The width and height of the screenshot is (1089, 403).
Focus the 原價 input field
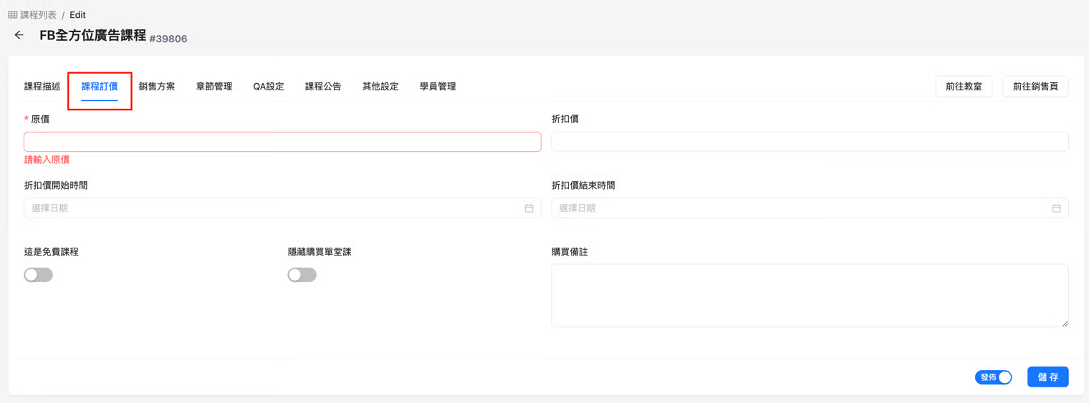[282, 142]
